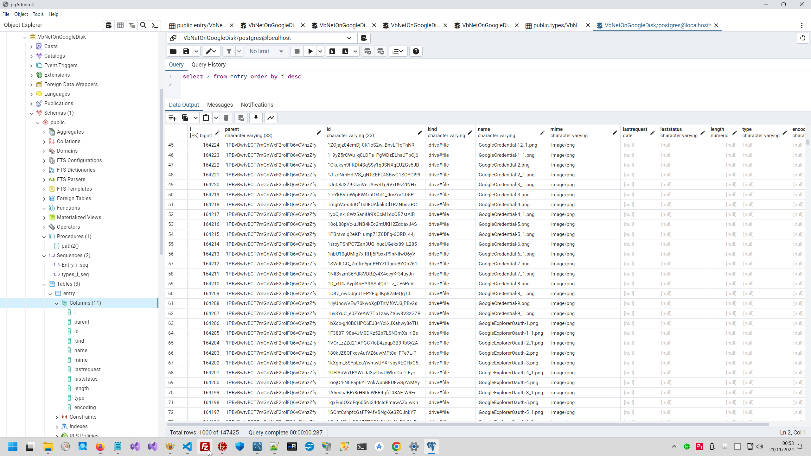Open the PSQL tool terminal icon
The height and width of the screenshot is (456, 811).
[155, 25]
